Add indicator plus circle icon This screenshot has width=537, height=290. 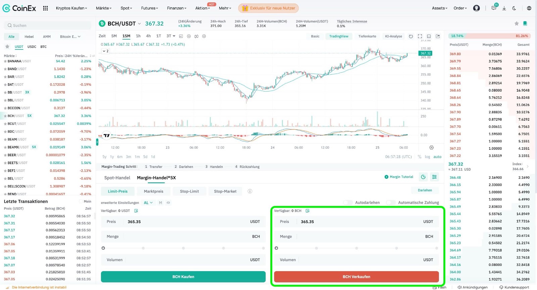pyautogui.click(x=204, y=36)
